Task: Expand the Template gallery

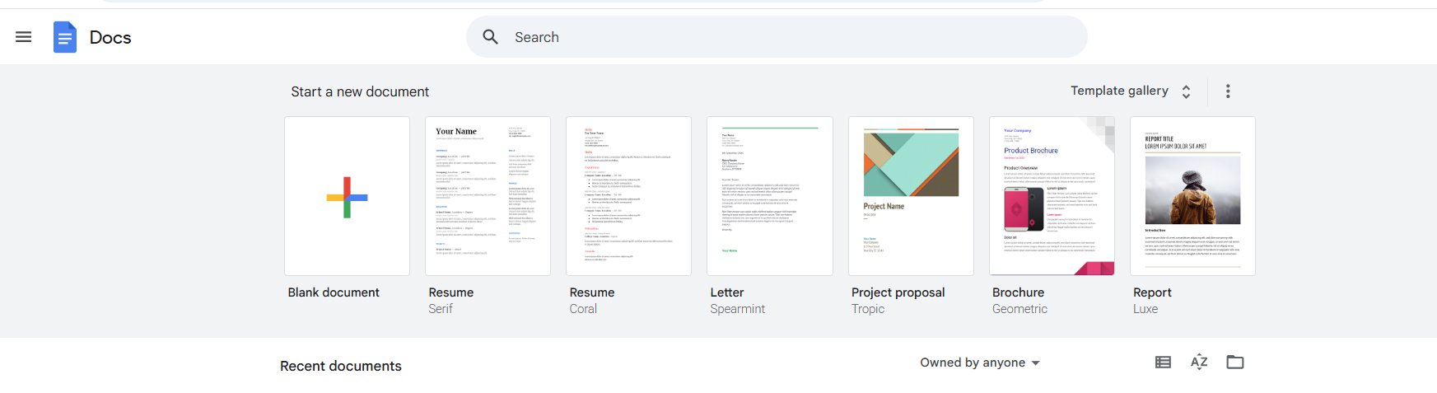Action: coord(1131,91)
